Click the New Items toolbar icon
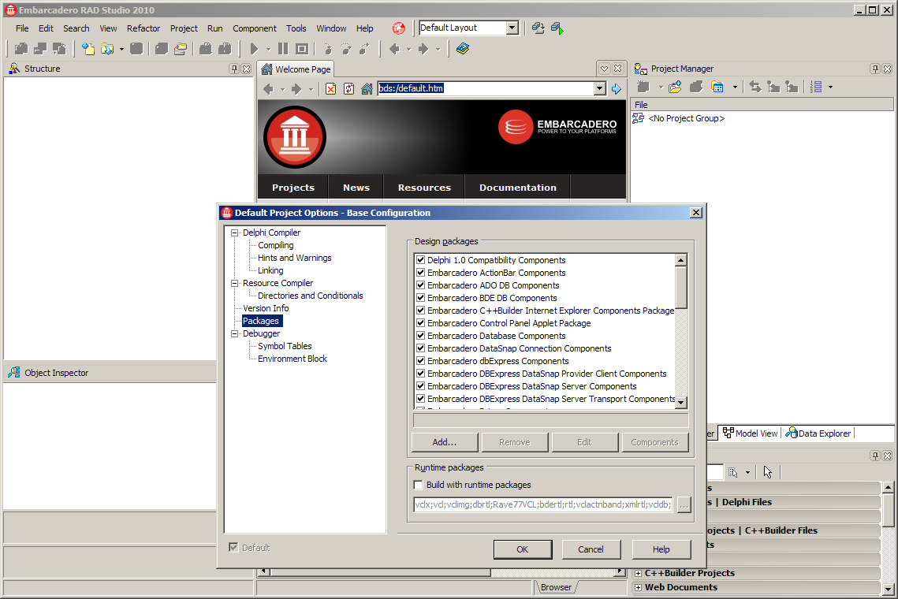 (x=88, y=49)
